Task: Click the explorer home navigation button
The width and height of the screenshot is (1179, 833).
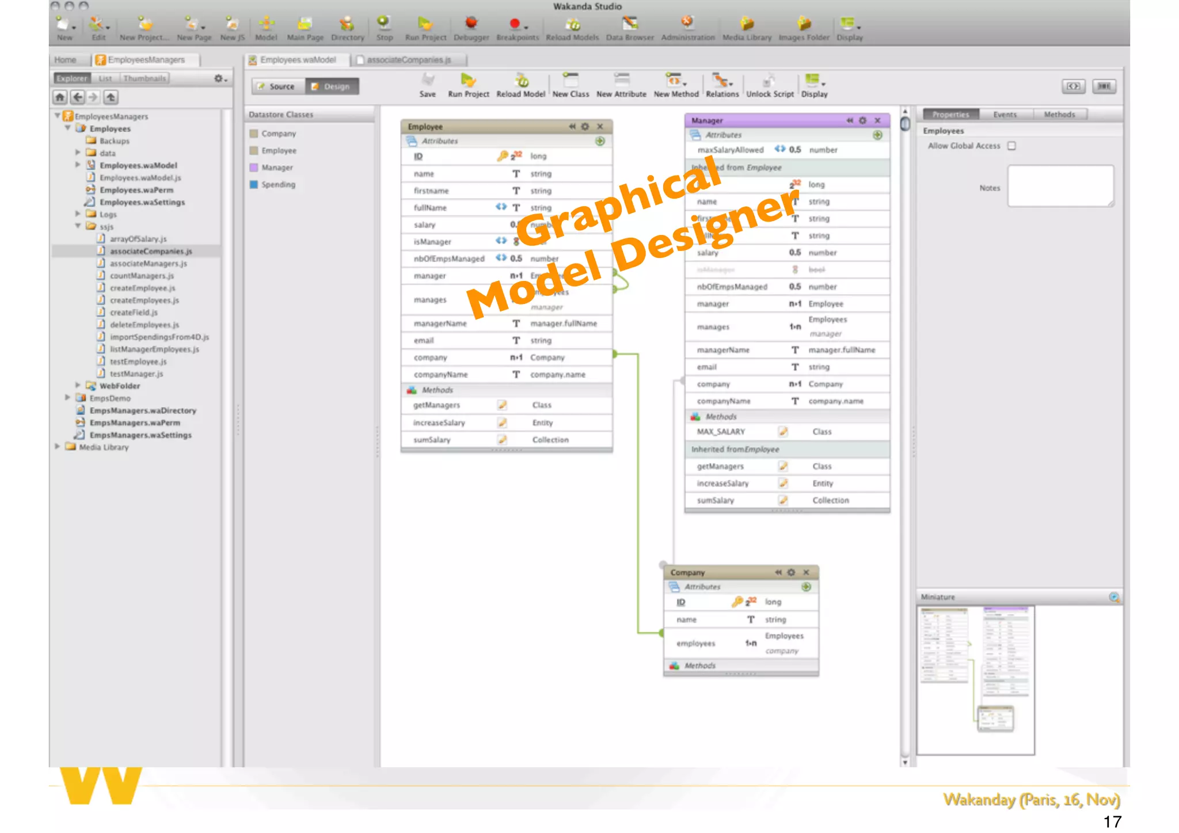Action: point(60,97)
